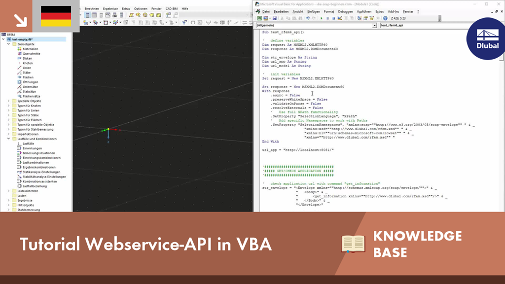Click the Stop (reset) icon in VBA toolbar
Screen dimensions: 505x284
click(x=333, y=18)
